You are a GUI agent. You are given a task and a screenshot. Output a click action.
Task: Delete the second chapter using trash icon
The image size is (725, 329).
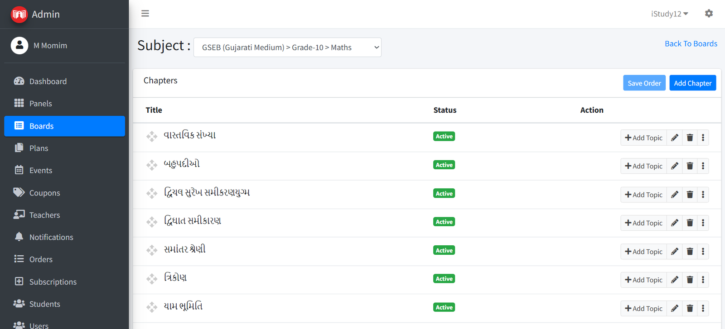[x=690, y=166]
